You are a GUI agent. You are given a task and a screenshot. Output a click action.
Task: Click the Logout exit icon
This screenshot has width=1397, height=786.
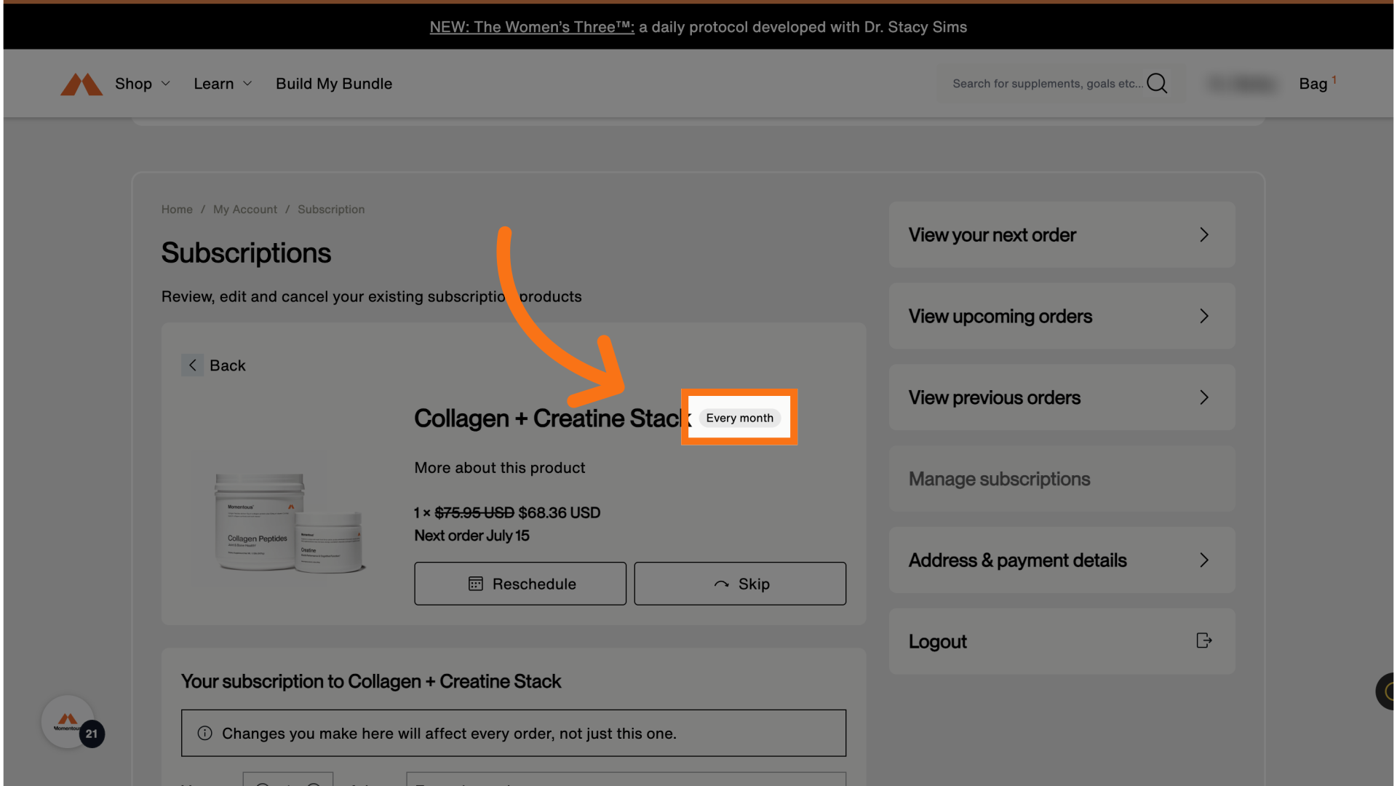tap(1204, 640)
